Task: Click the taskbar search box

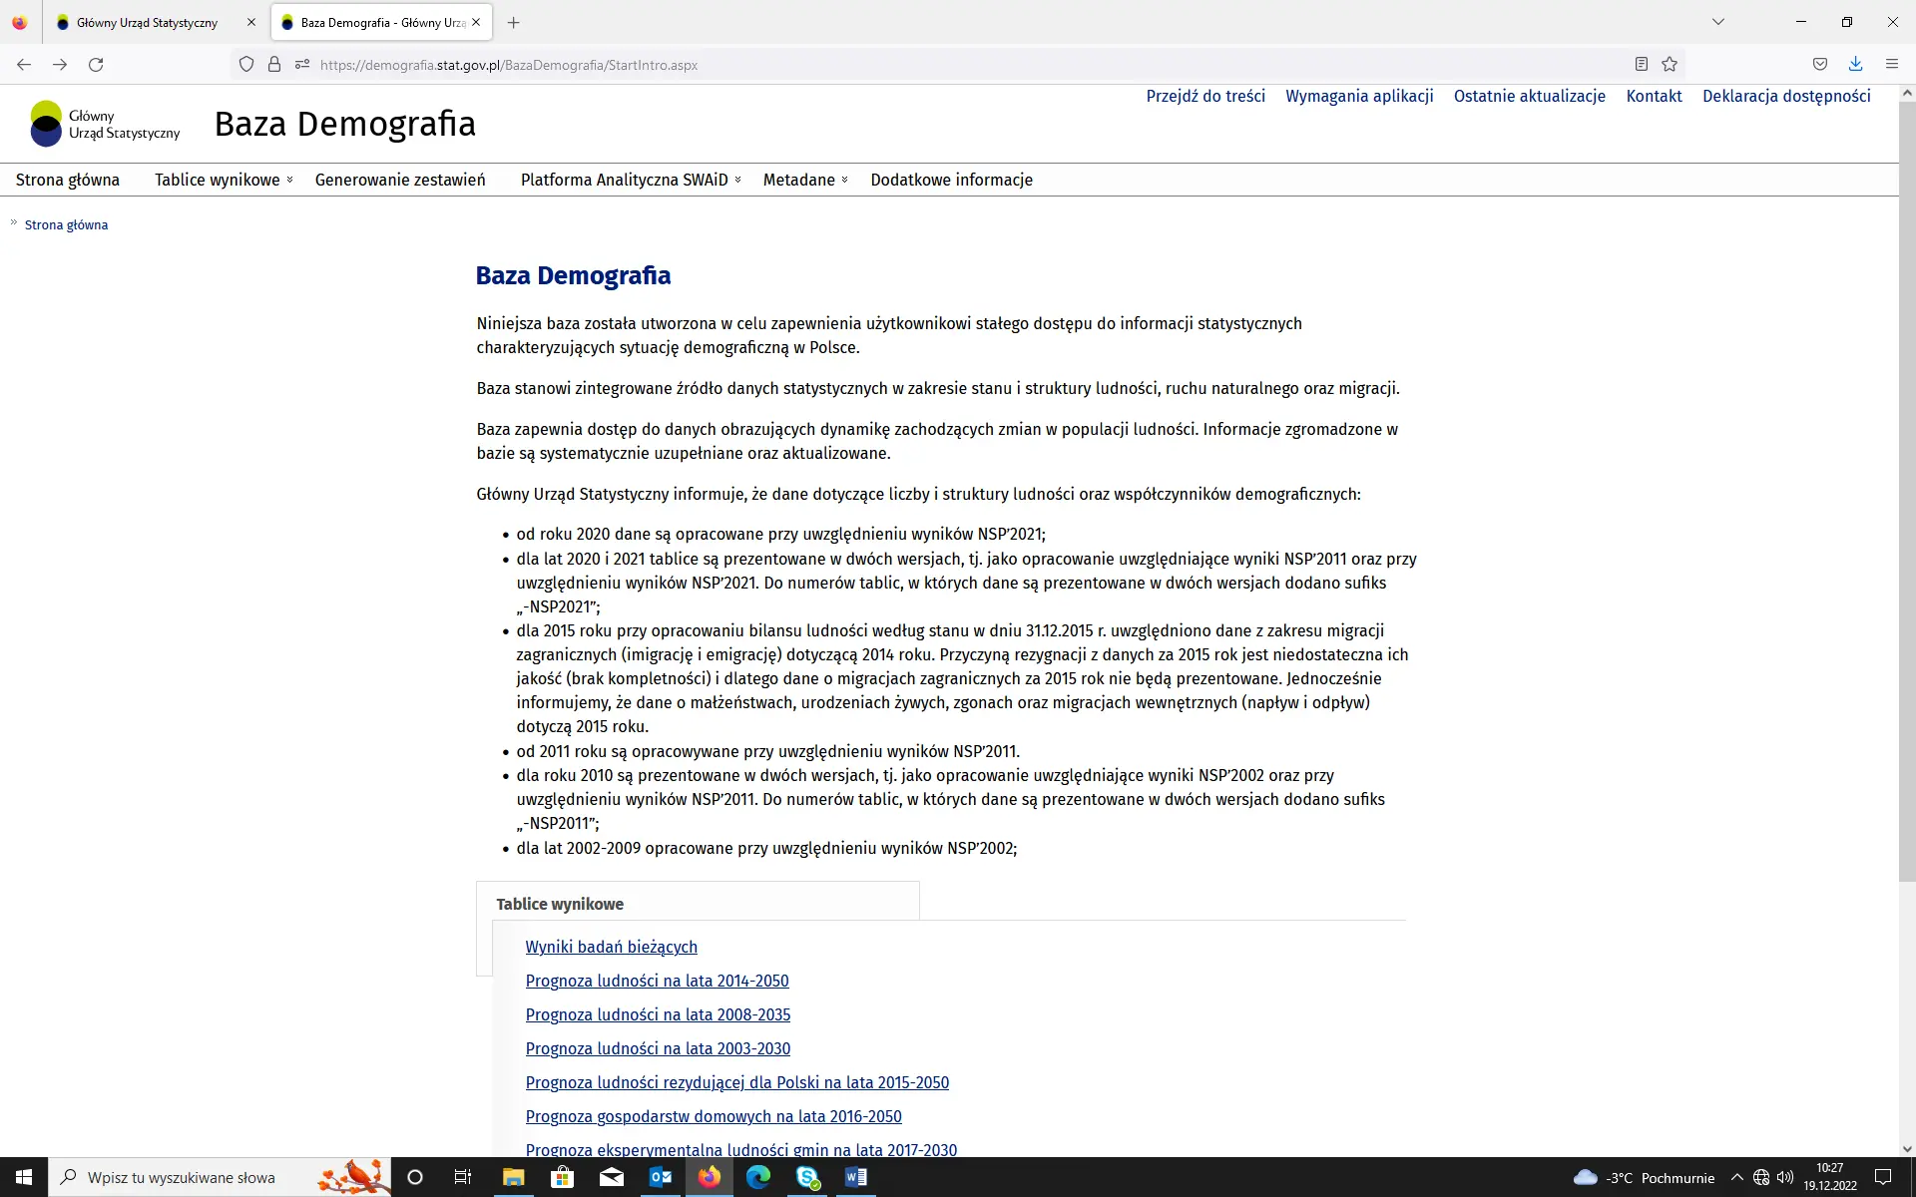Action: point(220,1177)
